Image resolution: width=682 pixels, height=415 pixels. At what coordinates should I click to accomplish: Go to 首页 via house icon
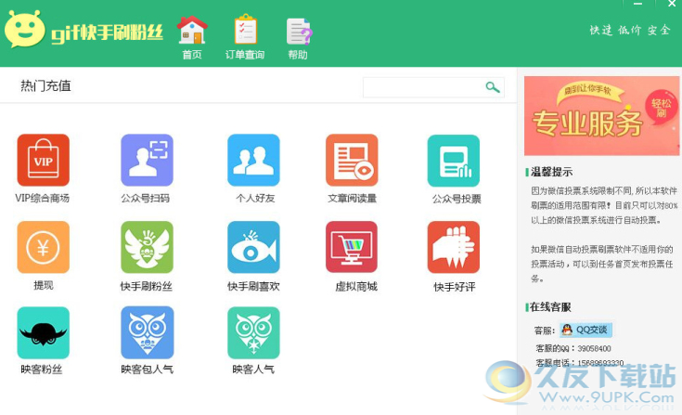[192, 30]
